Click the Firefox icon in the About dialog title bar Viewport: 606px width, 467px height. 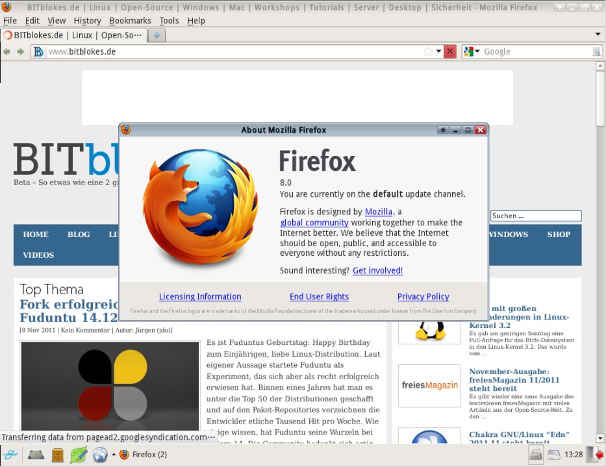pos(126,129)
